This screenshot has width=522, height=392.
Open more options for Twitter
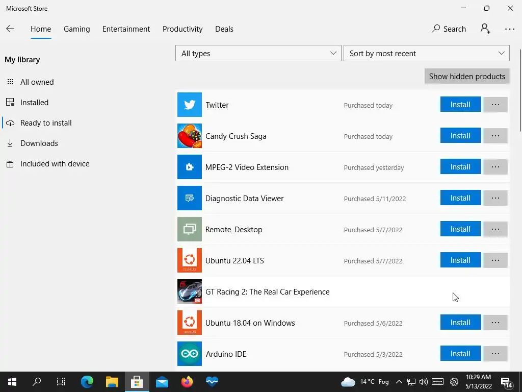coord(495,104)
